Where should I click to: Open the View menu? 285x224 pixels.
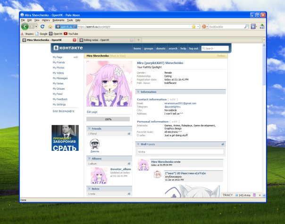coord(37,20)
